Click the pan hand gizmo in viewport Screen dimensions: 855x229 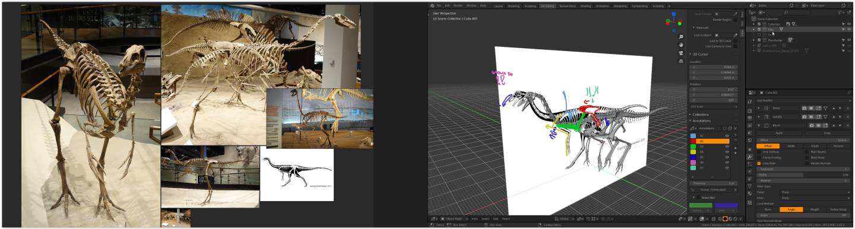680,45
